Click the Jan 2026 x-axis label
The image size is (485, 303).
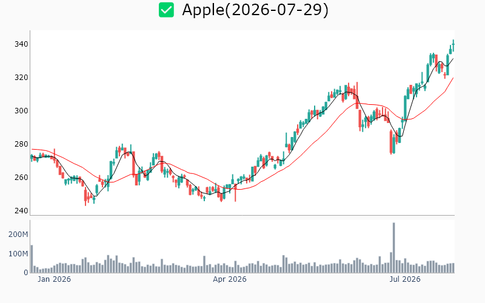[54, 279]
